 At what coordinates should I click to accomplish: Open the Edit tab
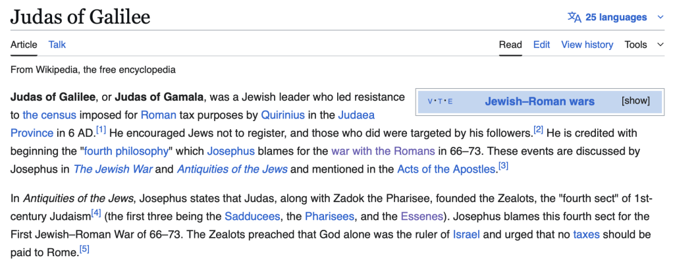click(x=541, y=45)
